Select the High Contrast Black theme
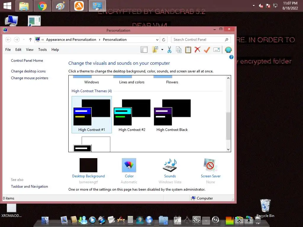The width and height of the screenshot is (303, 227). 172,115
